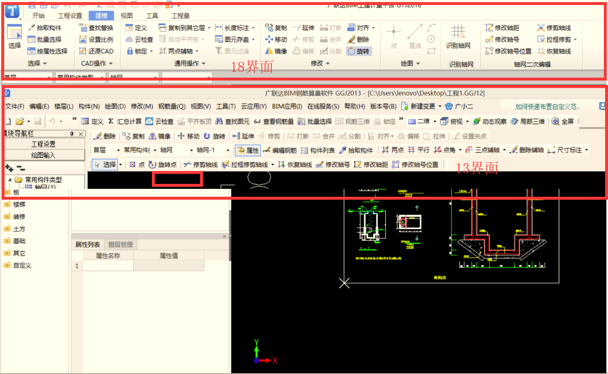Click the 工程设置 button in 模块导航栏
This screenshot has height=374, width=608.
(43, 144)
